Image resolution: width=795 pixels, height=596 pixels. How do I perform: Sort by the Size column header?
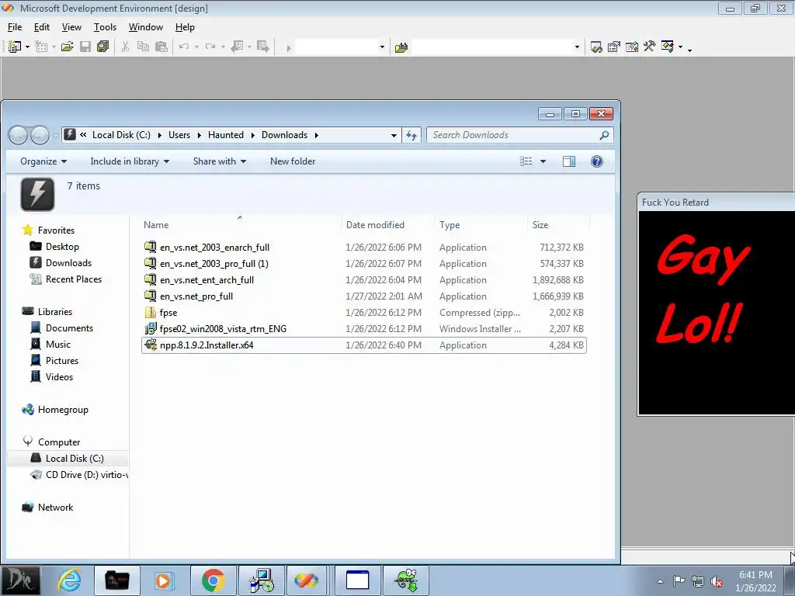pyautogui.click(x=540, y=225)
